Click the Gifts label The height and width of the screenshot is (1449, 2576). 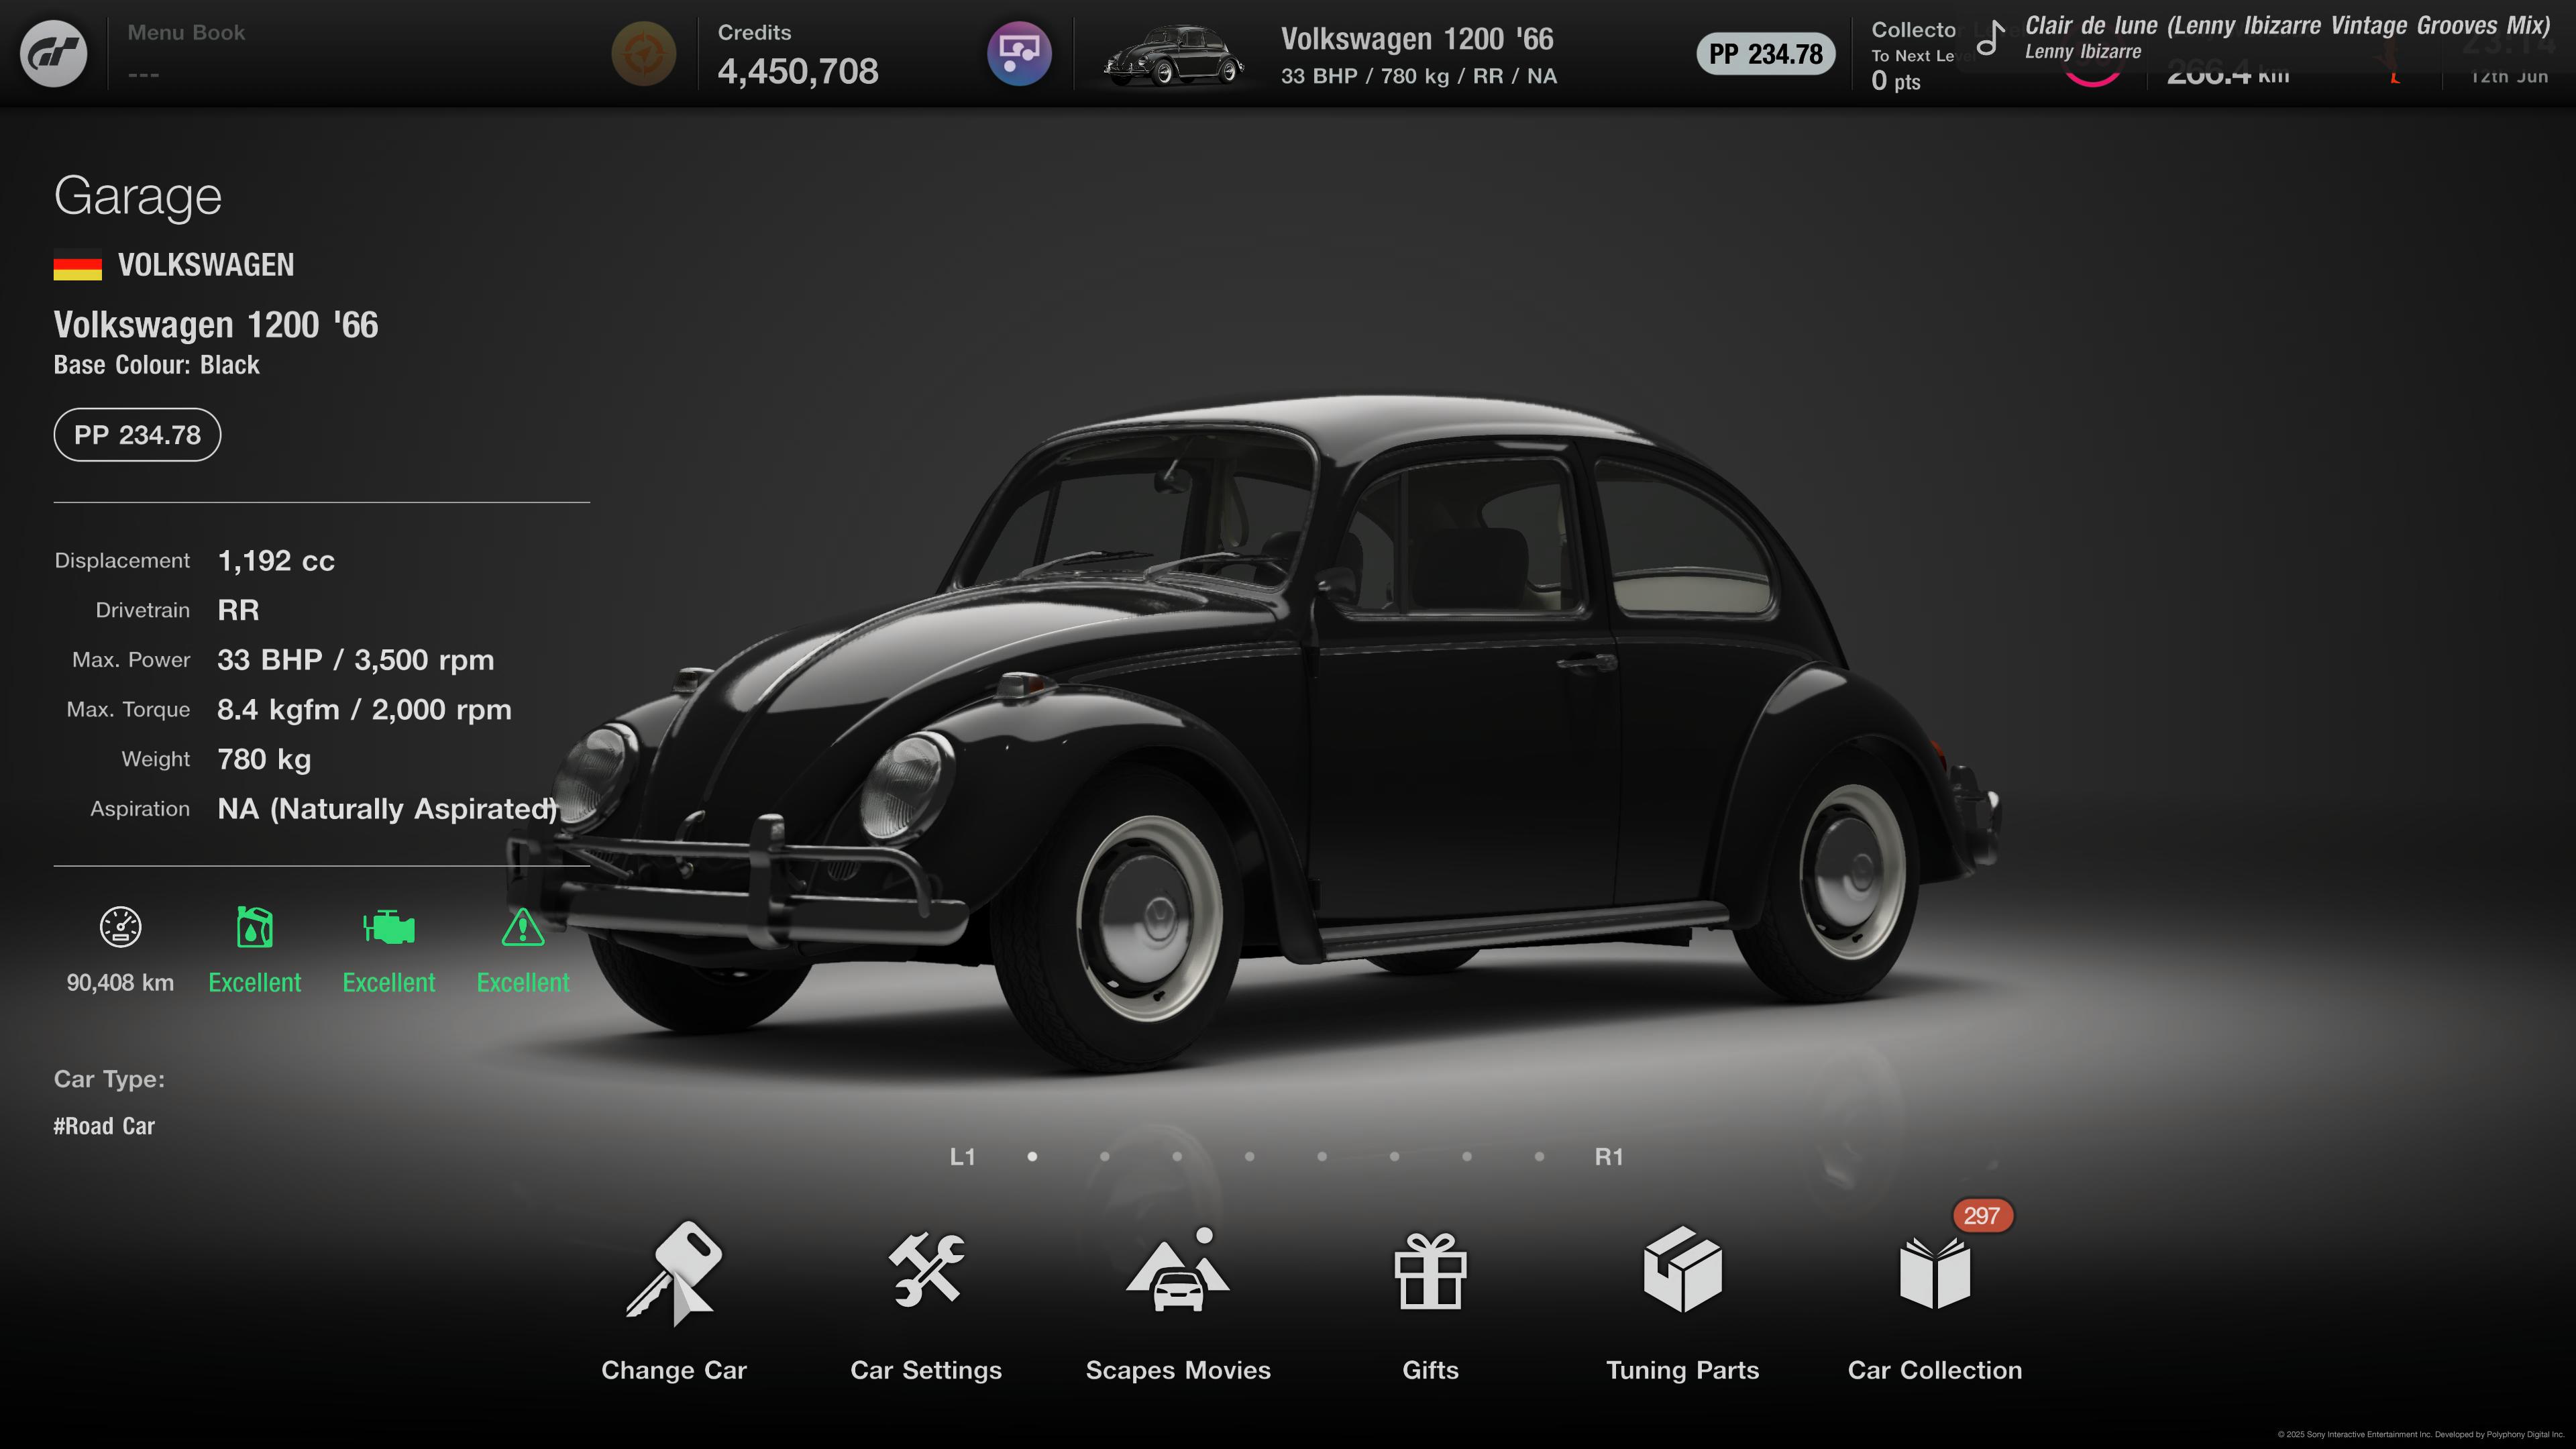click(x=1430, y=1370)
